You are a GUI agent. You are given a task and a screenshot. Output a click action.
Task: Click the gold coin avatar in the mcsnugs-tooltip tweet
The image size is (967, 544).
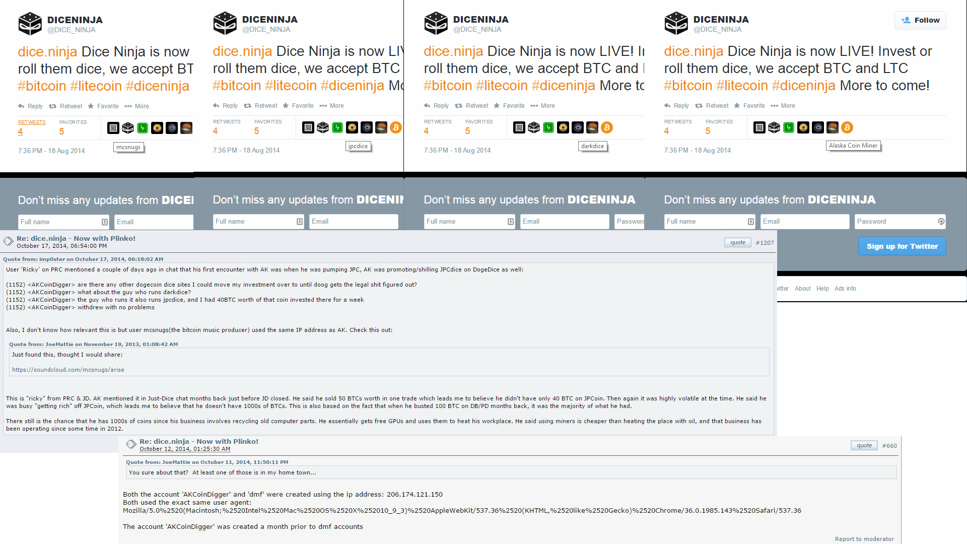point(157,128)
